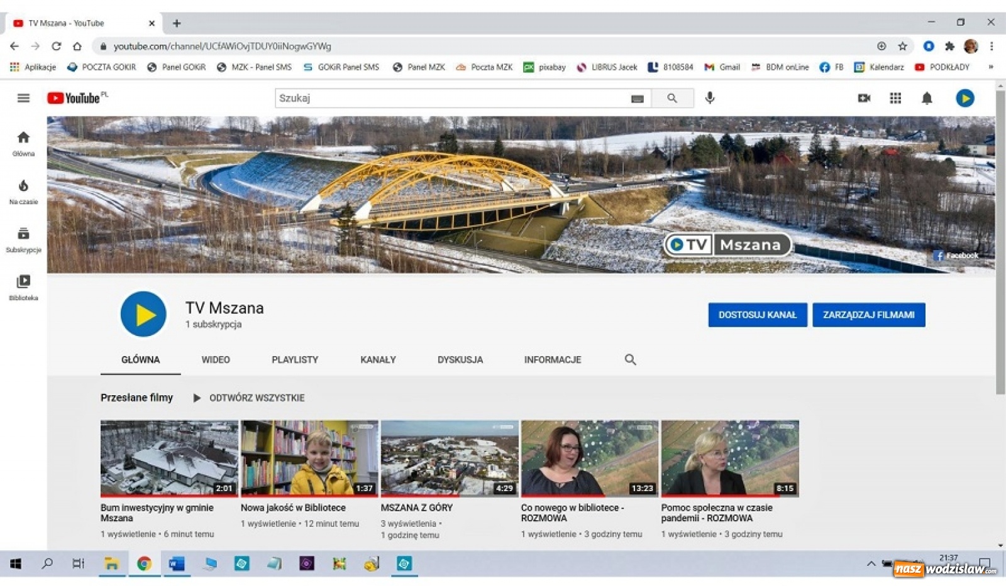Open Subskrypcje from the sidebar
This screenshot has height=586, width=1006.
coord(23,237)
